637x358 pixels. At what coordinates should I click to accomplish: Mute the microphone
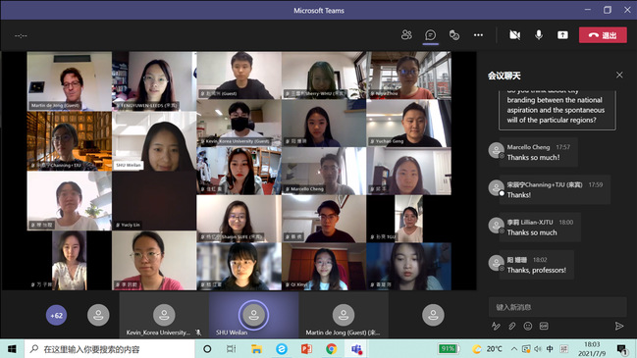[539, 35]
